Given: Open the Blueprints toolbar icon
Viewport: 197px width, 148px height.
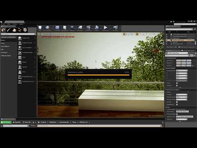Looking at the screenshot, I should click(80, 28).
